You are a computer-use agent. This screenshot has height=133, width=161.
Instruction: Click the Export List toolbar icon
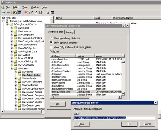pyautogui.click(x=41, y=13)
